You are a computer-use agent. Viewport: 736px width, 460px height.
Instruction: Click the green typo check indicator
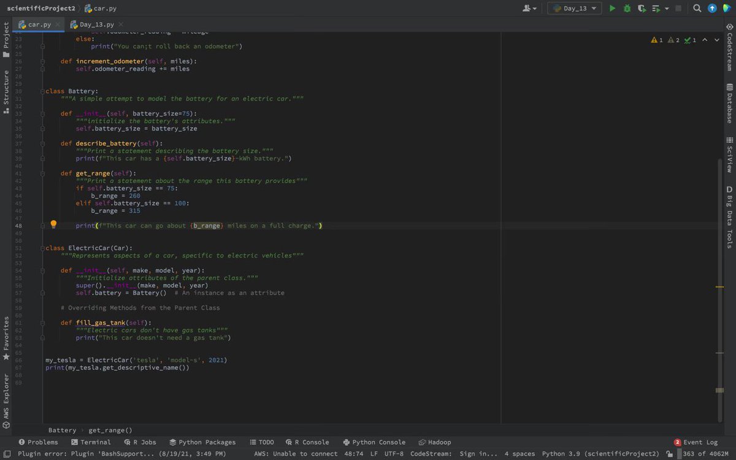pos(690,40)
